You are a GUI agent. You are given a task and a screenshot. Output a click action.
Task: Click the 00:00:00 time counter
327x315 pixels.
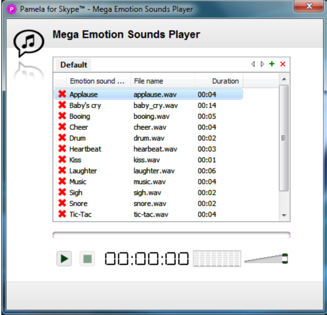(146, 258)
